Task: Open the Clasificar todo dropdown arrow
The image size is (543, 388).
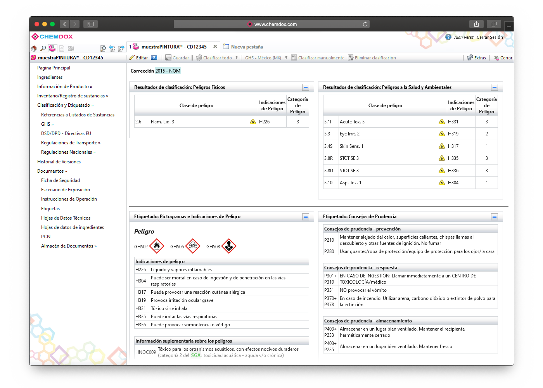Action: 237,58
